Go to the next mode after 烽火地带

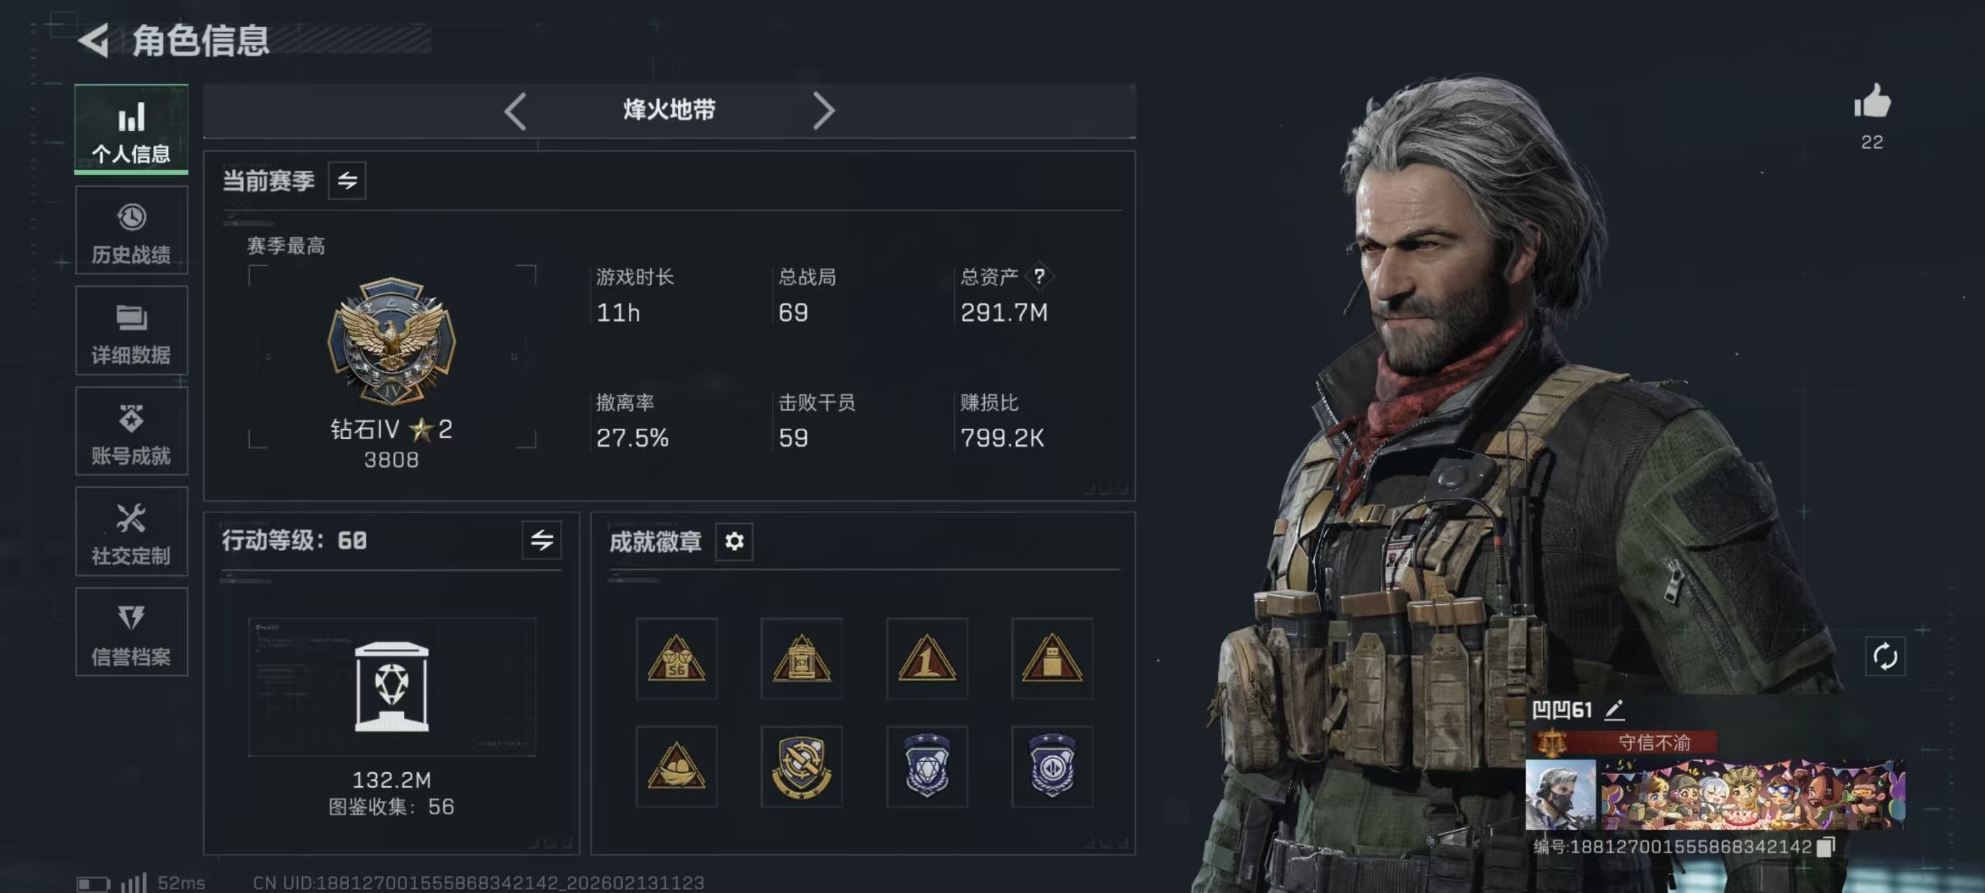tap(823, 111)
